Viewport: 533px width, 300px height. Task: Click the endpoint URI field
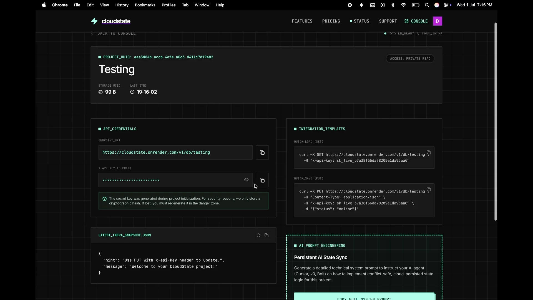pos(175,152)
